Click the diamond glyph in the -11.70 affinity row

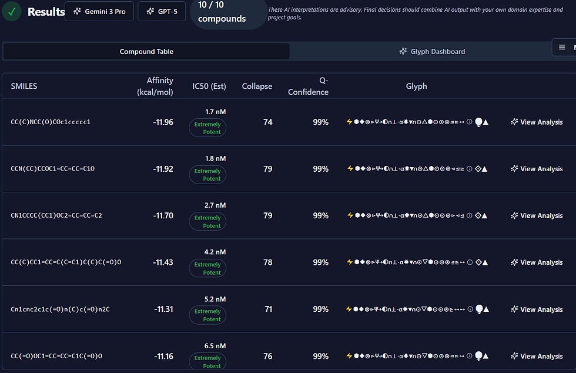click(478, 216)
